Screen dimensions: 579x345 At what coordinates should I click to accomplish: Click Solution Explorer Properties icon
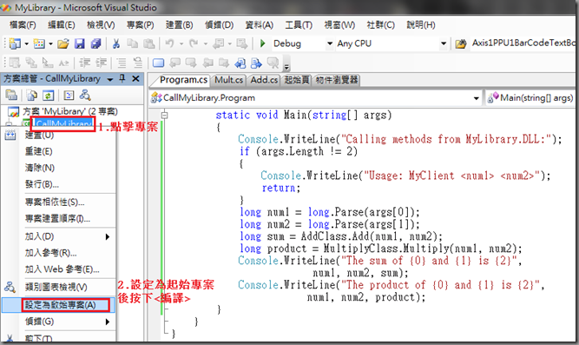coord(11,96)
